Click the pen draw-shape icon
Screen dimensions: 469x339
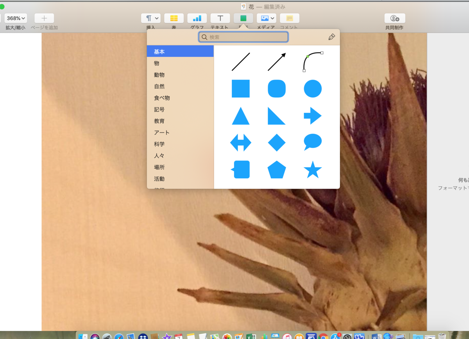coord(331,37)
